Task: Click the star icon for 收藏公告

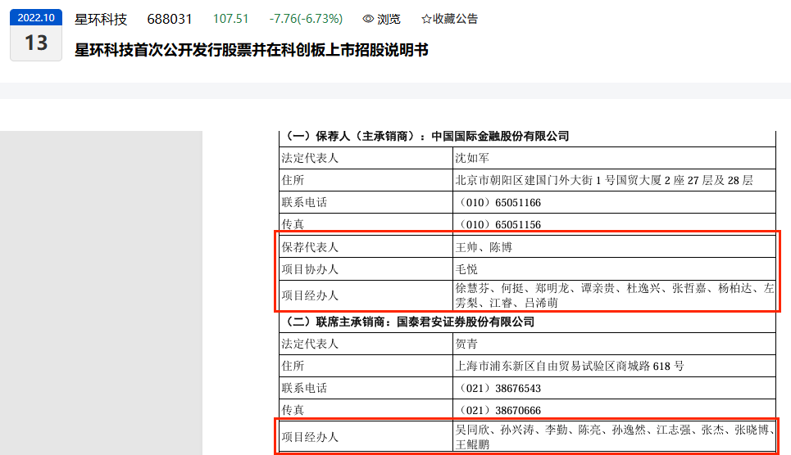Action: pos(426,19)
